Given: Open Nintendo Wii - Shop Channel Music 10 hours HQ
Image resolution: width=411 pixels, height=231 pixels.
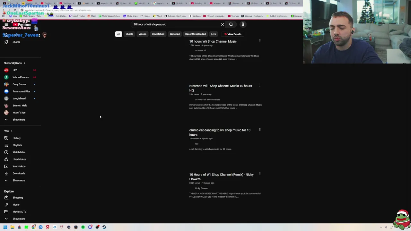Looking at the screenshot, I should click(221, 88).
